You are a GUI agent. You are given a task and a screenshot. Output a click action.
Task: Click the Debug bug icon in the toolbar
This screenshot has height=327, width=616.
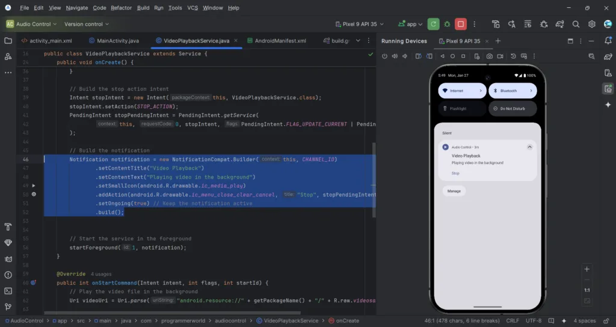coord(447,24)
